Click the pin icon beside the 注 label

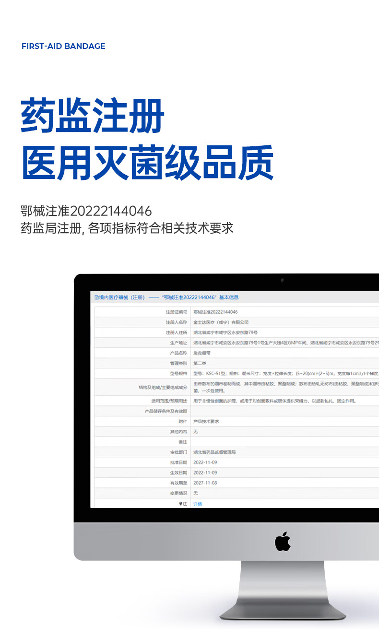(x=180, y=504)
